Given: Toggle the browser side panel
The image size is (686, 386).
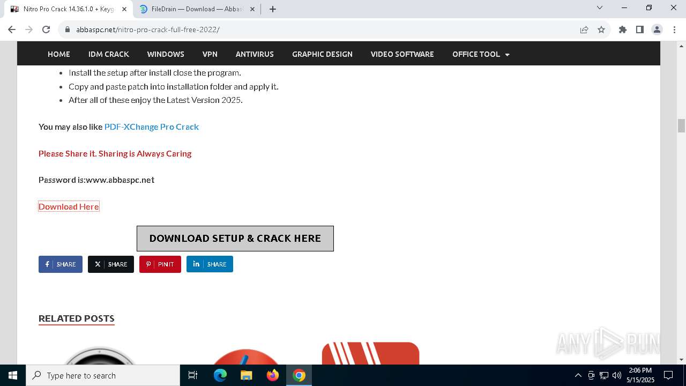Looking at the screenshot, I should 640,29.
